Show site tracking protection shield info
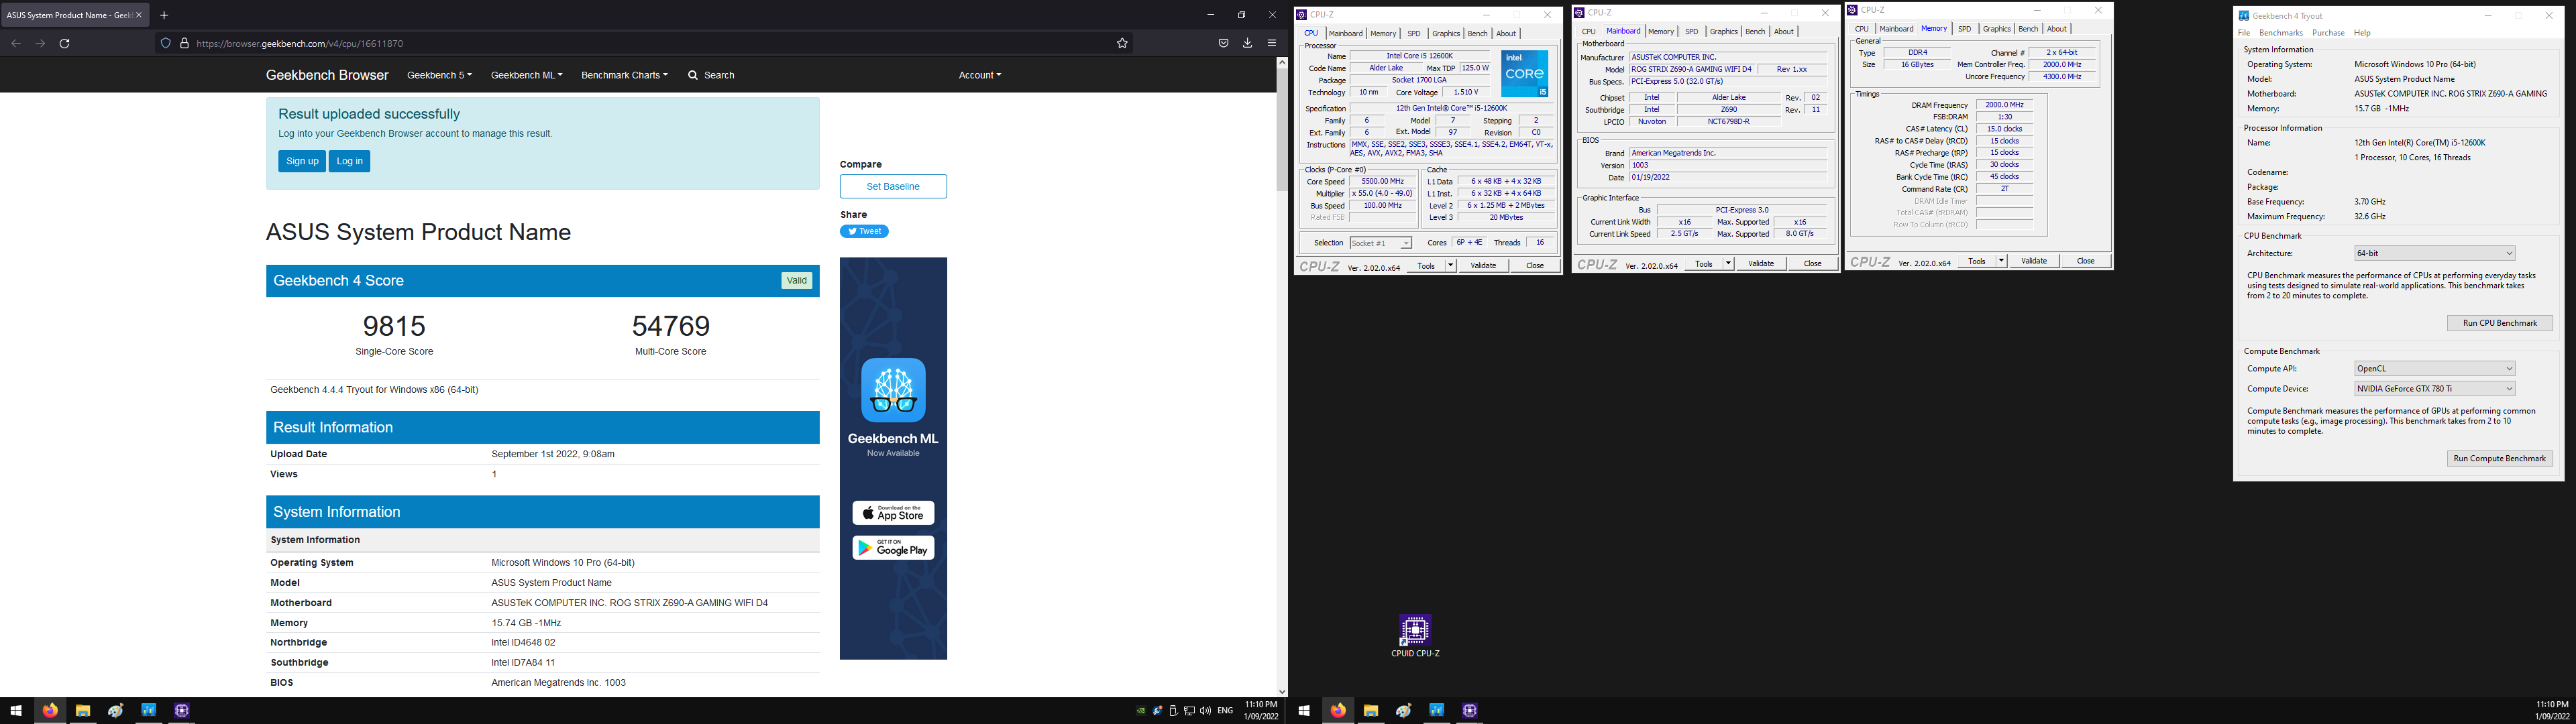2576x724 pixels. coord(166,43)
